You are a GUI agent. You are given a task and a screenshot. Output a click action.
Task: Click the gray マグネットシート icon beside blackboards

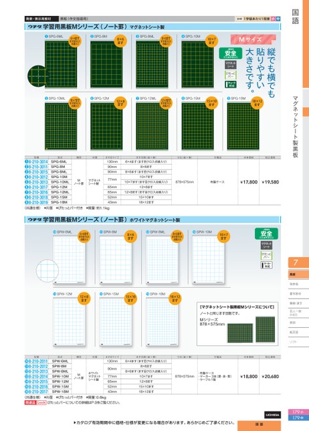click(231, 65)
